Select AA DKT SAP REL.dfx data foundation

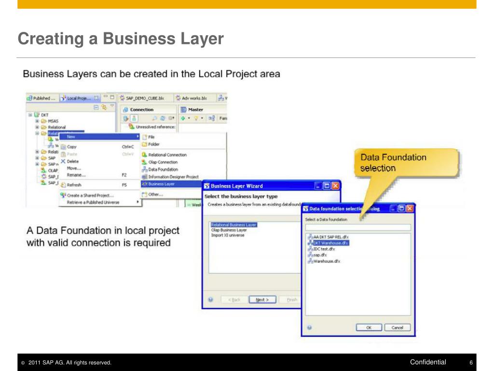[x=328, y=237]
